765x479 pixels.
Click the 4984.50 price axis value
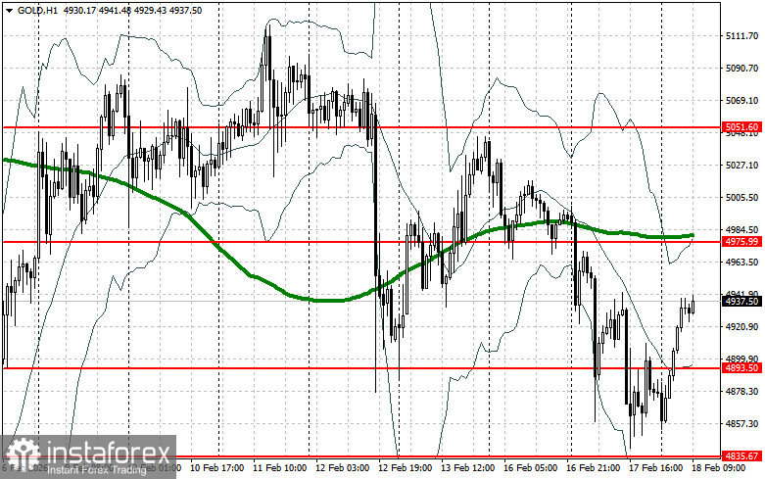click(742, 230)
